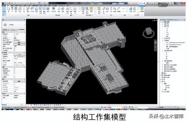Click the Set work plane tool
The image size is (187, 122).
[131, 10]
